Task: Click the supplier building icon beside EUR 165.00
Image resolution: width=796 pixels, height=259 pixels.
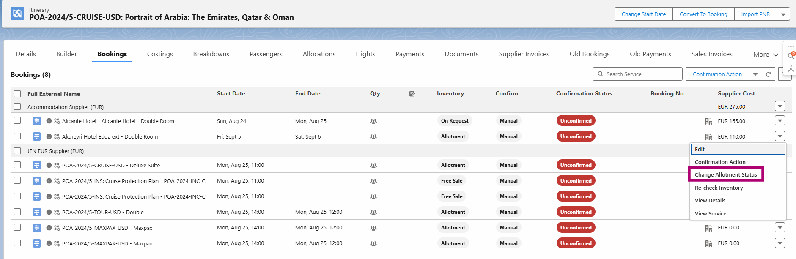Action: [x=708, y=121]
